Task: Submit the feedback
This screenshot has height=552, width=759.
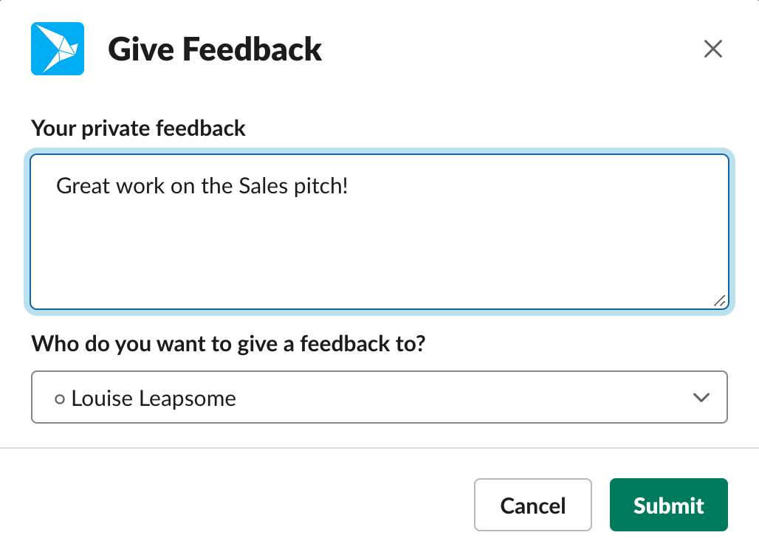Action: coord(668,505)
